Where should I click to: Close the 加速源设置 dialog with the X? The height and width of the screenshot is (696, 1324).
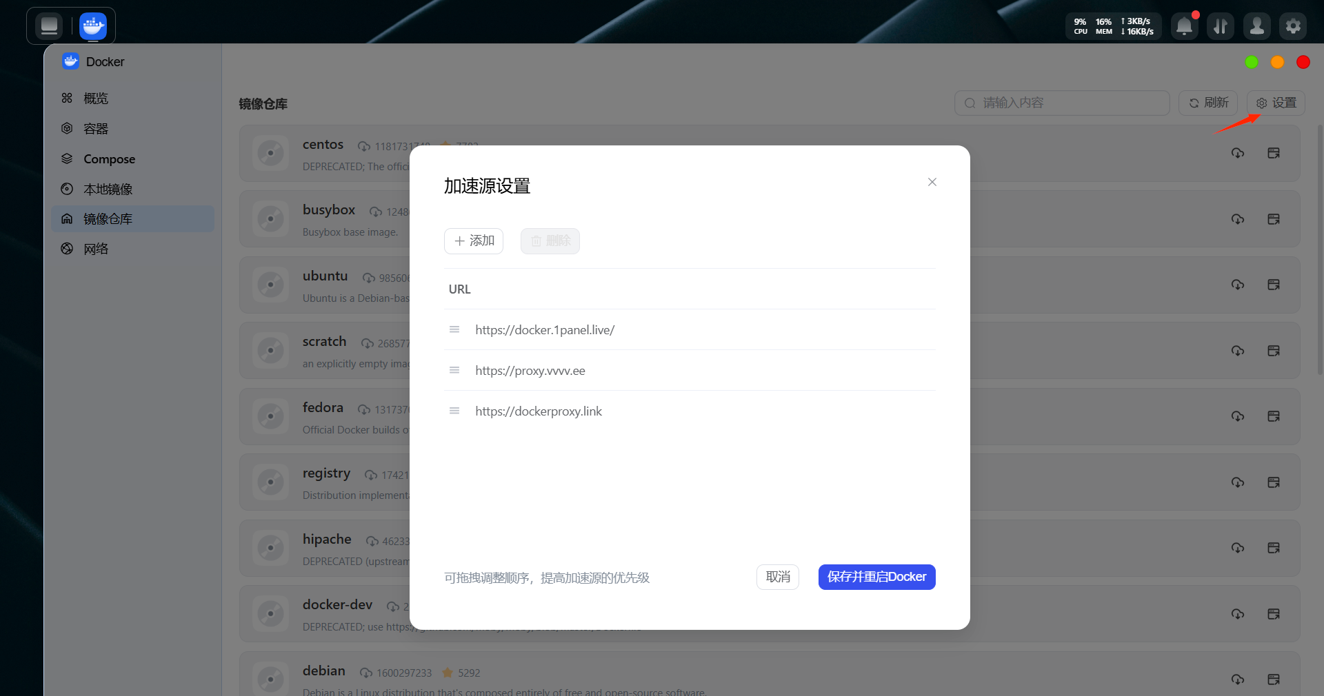[932, 182]
